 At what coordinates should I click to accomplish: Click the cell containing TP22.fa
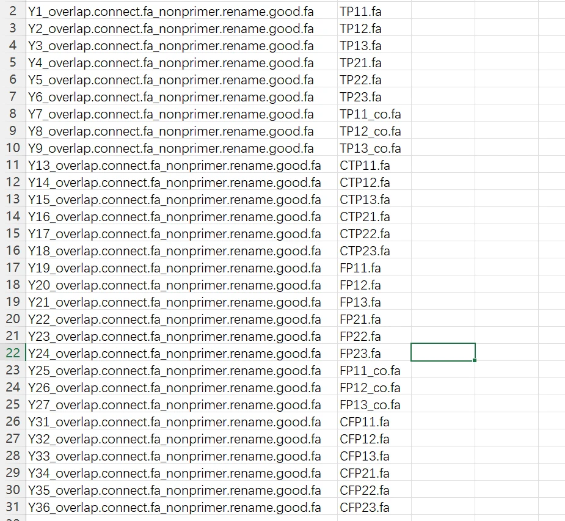360,80
